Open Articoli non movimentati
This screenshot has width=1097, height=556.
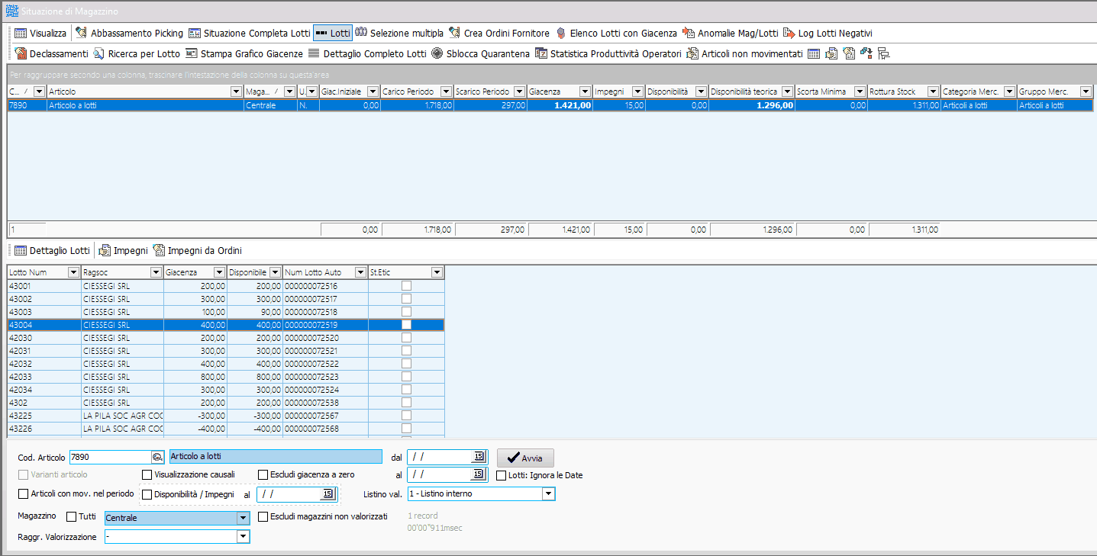tap(744, 54)
